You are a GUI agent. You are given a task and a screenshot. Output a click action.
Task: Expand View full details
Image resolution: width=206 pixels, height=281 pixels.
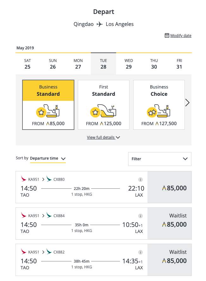[x=103, y=137]
